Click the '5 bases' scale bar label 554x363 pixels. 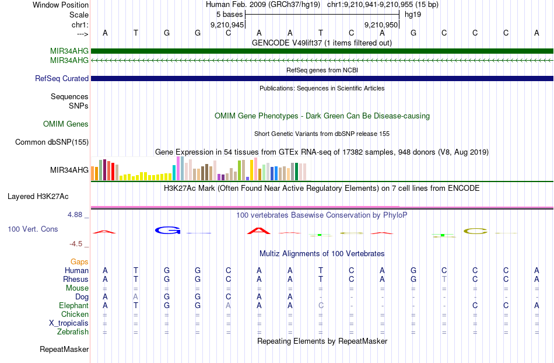point(230,15)
